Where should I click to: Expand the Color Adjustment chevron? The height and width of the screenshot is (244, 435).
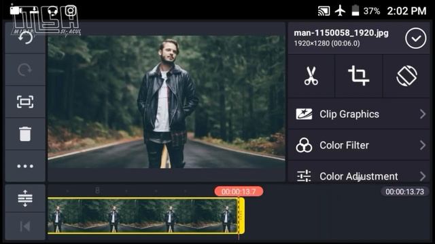click(423, 176)
